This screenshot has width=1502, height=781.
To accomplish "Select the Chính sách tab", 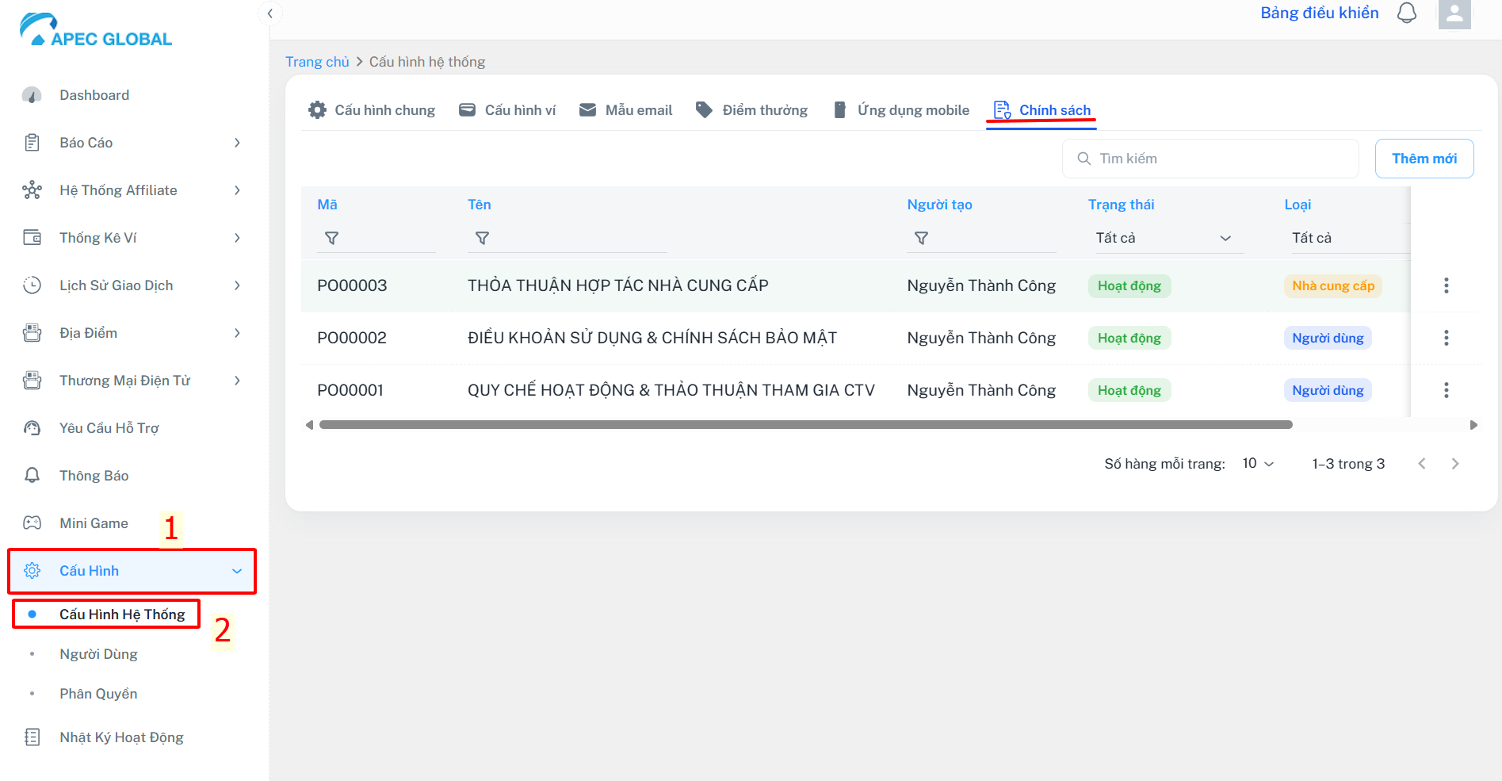I will pos(1041,110).
